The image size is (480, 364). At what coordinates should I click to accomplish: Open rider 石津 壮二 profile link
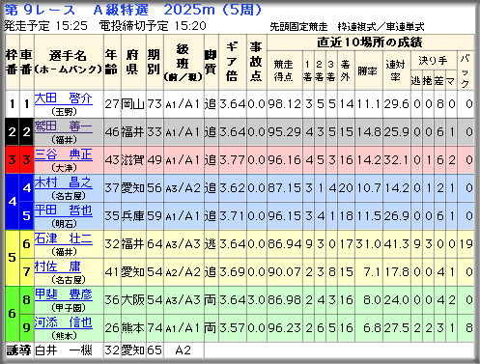coord(63,238)
